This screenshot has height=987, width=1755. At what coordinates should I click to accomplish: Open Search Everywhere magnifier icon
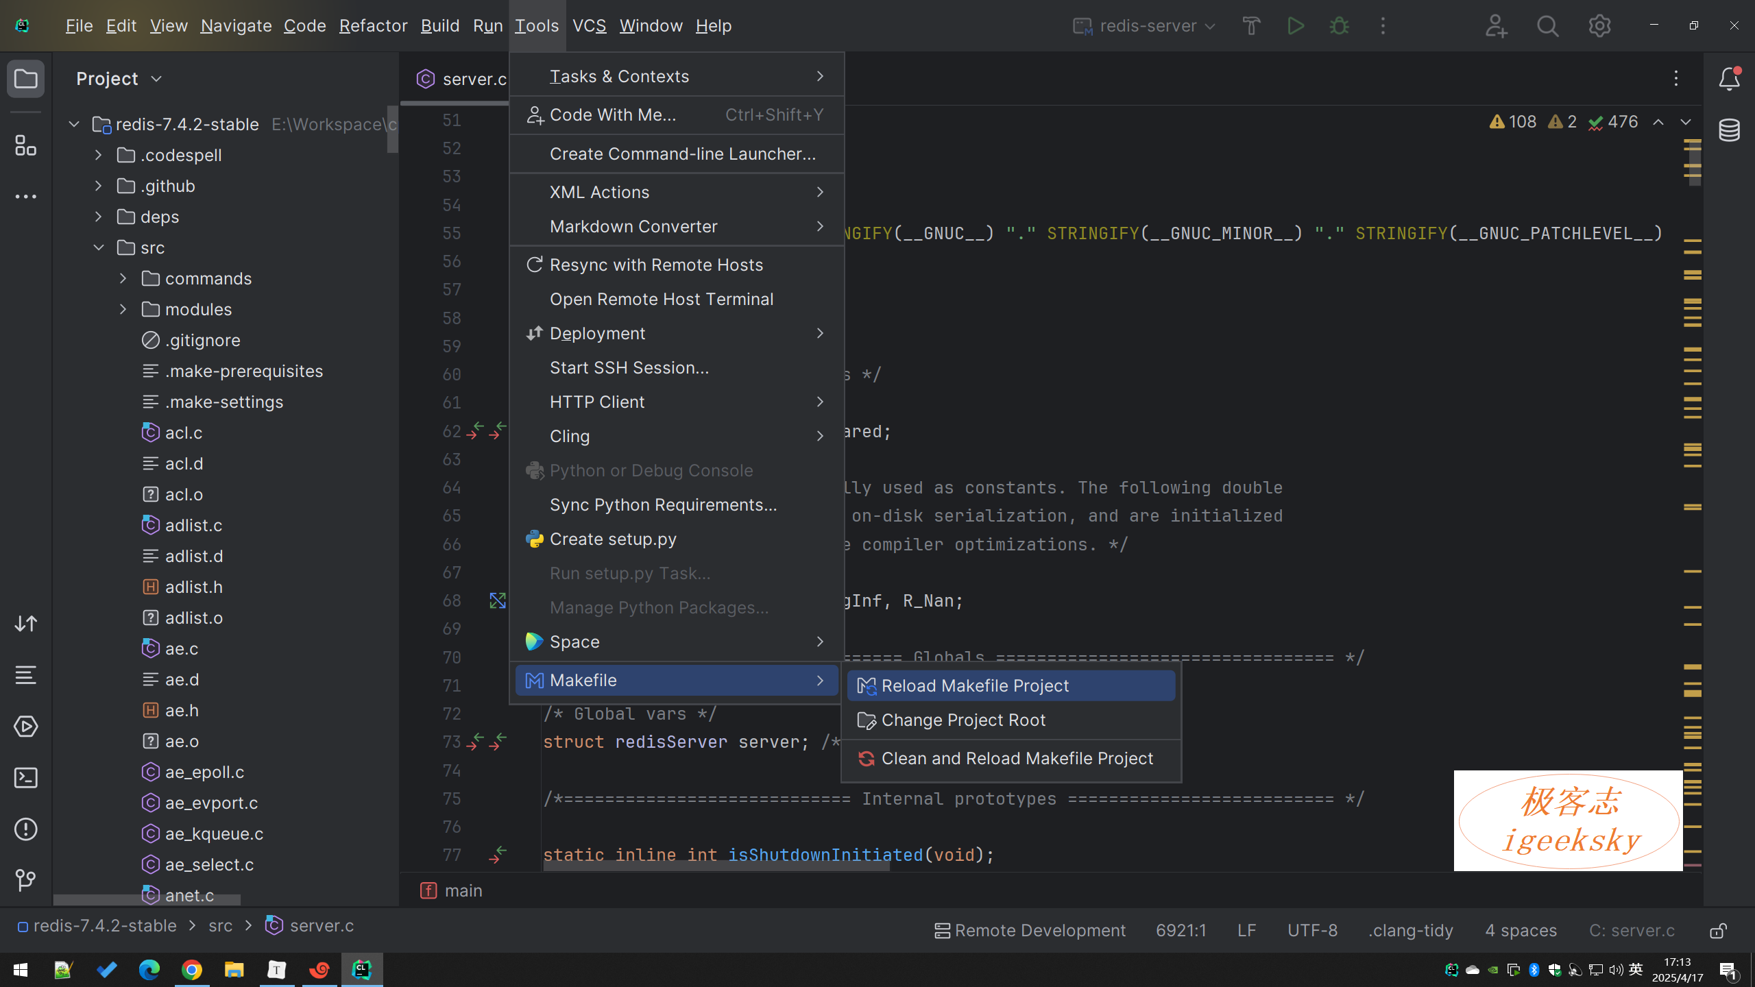pyautogui.click(x=1547, y=26)
